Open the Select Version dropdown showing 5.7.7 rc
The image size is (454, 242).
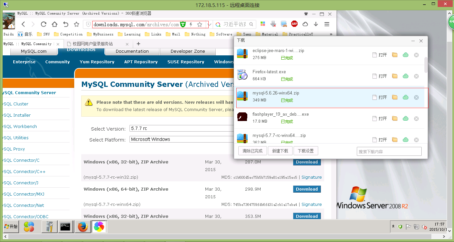coord(182,128)
